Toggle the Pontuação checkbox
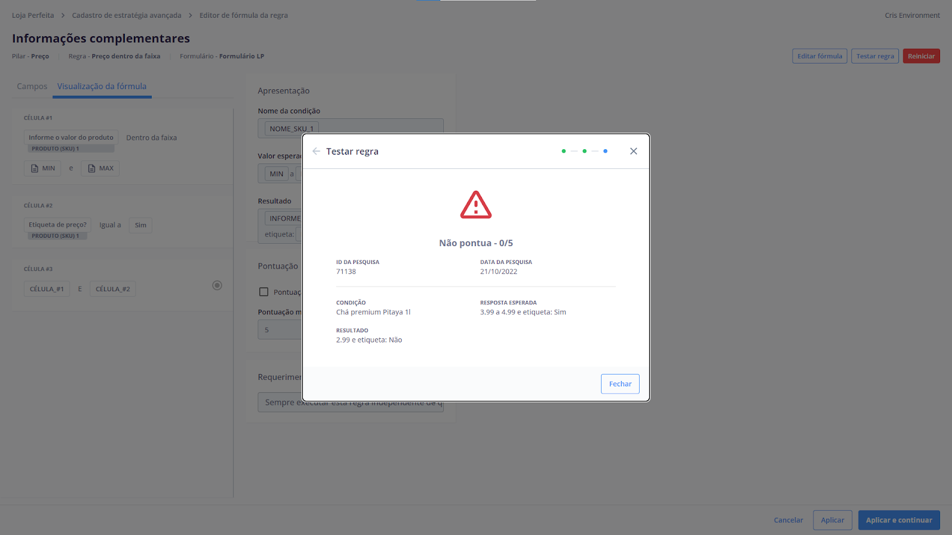This screenshot has height=535, width=952. pyautogui.click(x=264, y=292)
